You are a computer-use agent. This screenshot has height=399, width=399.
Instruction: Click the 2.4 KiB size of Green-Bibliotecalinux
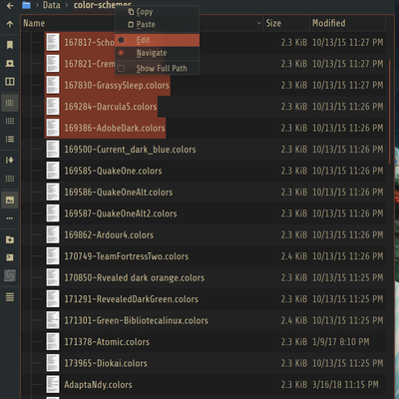(294, 320)
